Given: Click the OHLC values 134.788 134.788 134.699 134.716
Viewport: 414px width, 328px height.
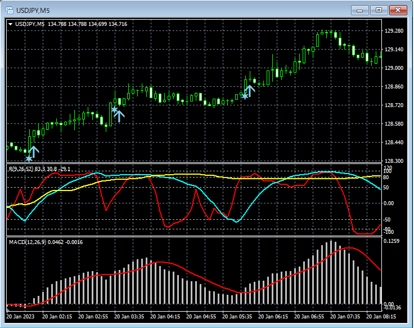Looking at the screenshot, I should [x=87, y=24].
